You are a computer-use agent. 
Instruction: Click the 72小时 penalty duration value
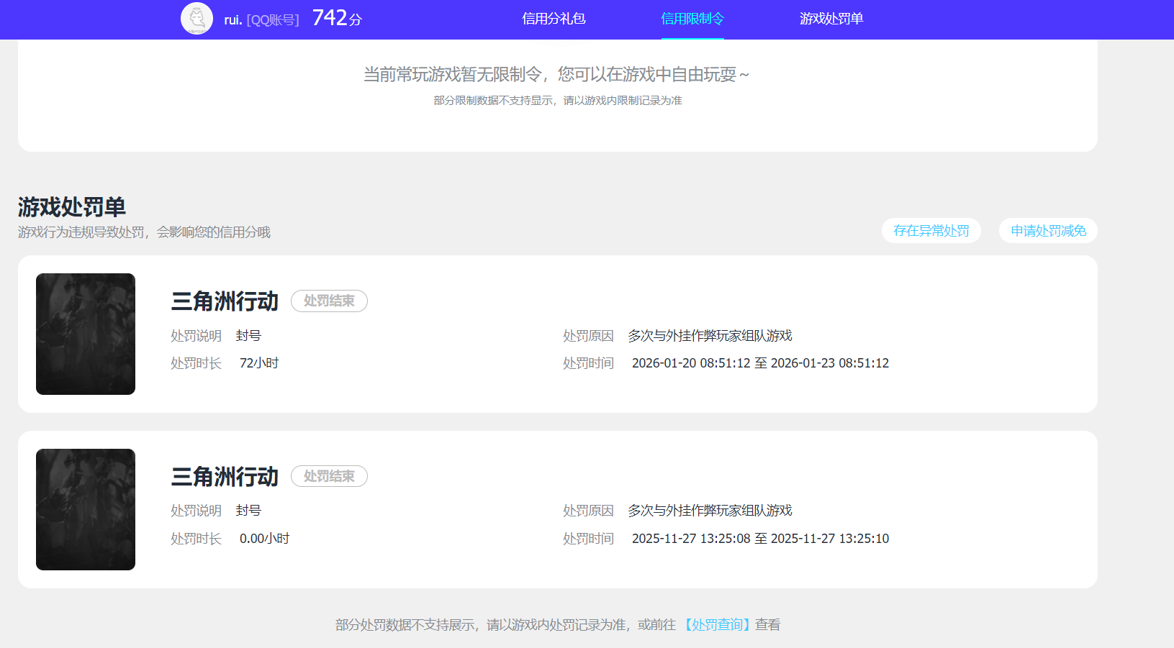(259, 363)
